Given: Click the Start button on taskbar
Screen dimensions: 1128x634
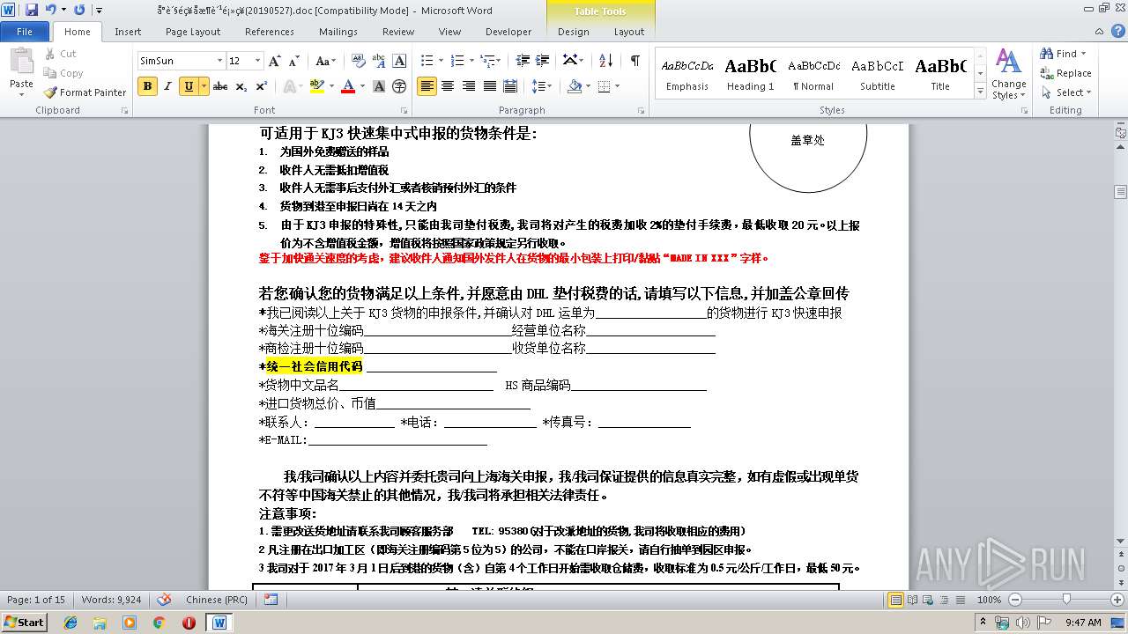Looking at the screenshot, I should point(25,622).
